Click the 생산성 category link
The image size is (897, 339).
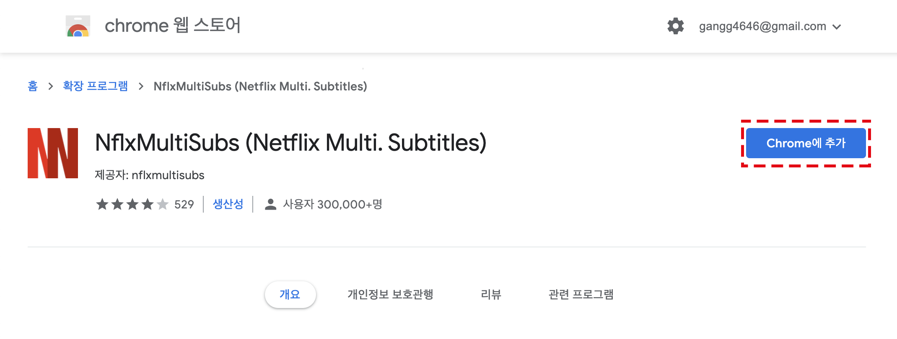point(228,204)
